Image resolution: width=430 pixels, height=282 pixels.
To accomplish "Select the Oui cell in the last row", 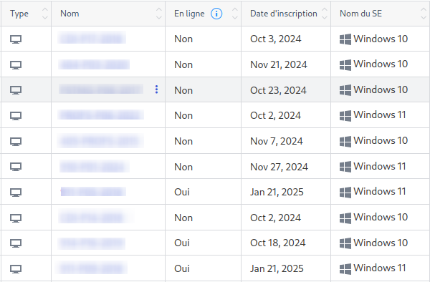I will click(182, 268).
